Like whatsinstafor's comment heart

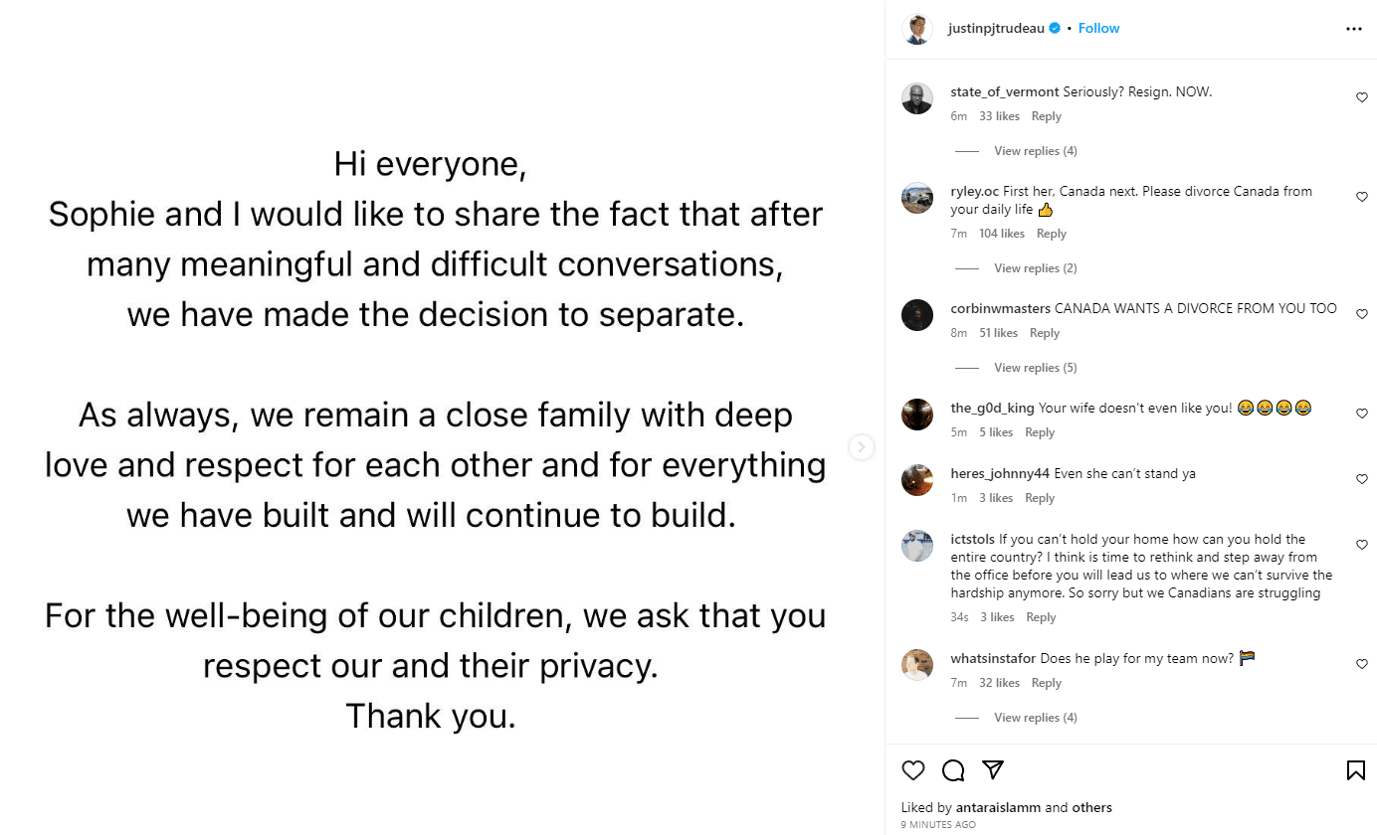point(1362,664)
